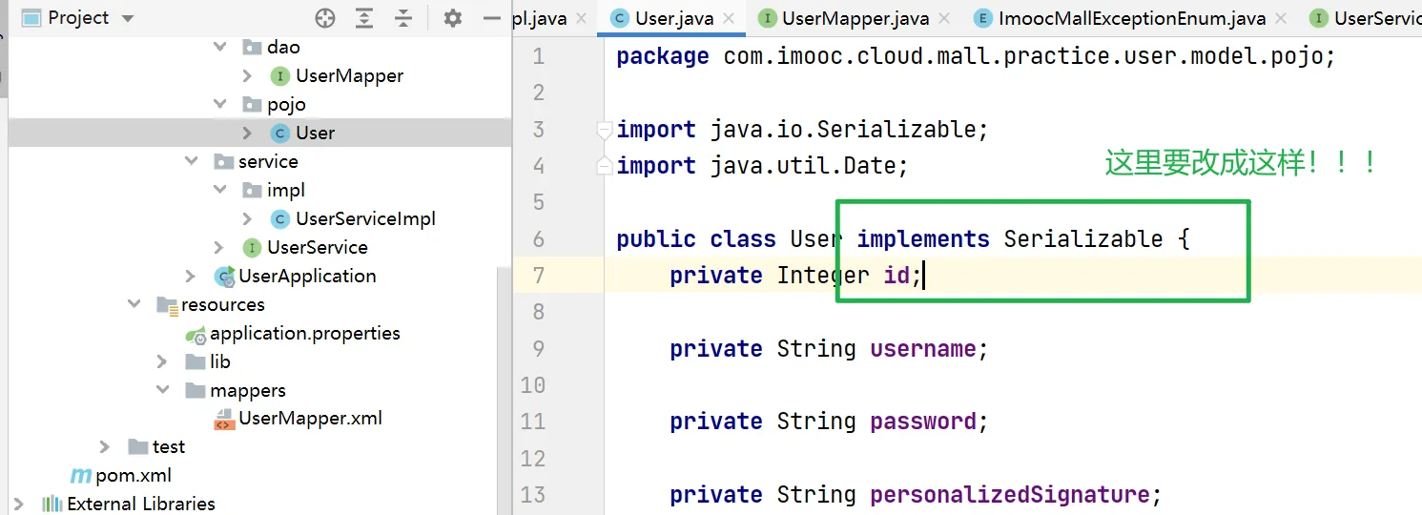Click the Collapse All icon in Project toolbar
The image size is (1422, 515).
(x=403, y=18)
